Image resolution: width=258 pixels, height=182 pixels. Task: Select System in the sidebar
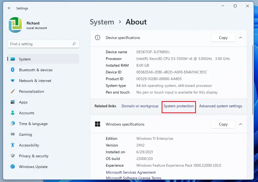point(43,59)
